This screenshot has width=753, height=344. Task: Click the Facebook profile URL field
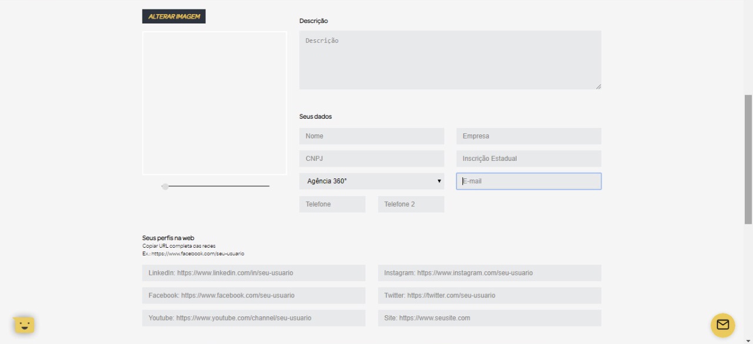point(254,295)
